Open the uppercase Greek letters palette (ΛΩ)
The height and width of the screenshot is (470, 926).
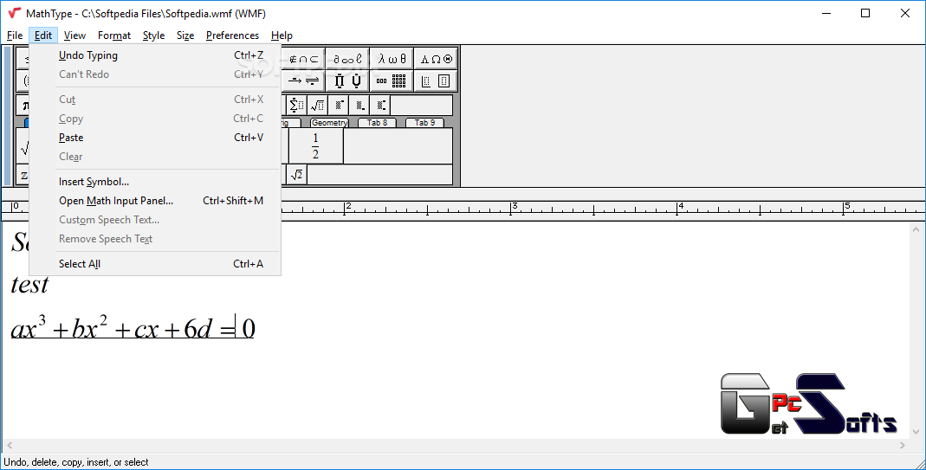(x=436, y=59)
